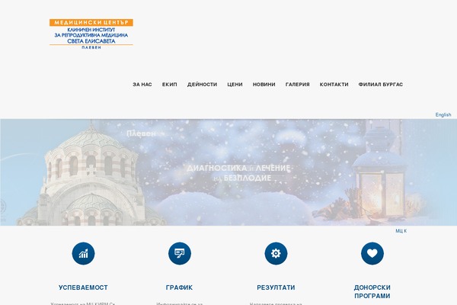Viewport: 457px width, 305px height.
Task: Select ЦЕНИ in the navigation bar
Action: click(x=235, y=85)
